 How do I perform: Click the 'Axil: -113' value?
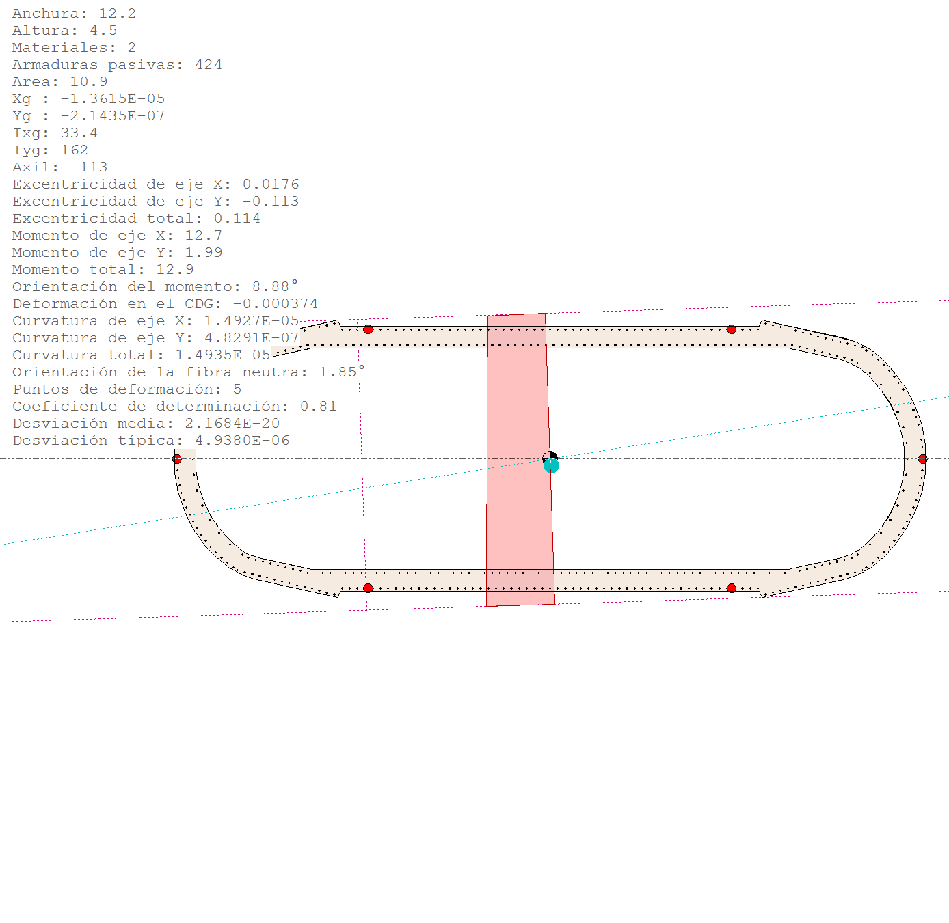59,167
